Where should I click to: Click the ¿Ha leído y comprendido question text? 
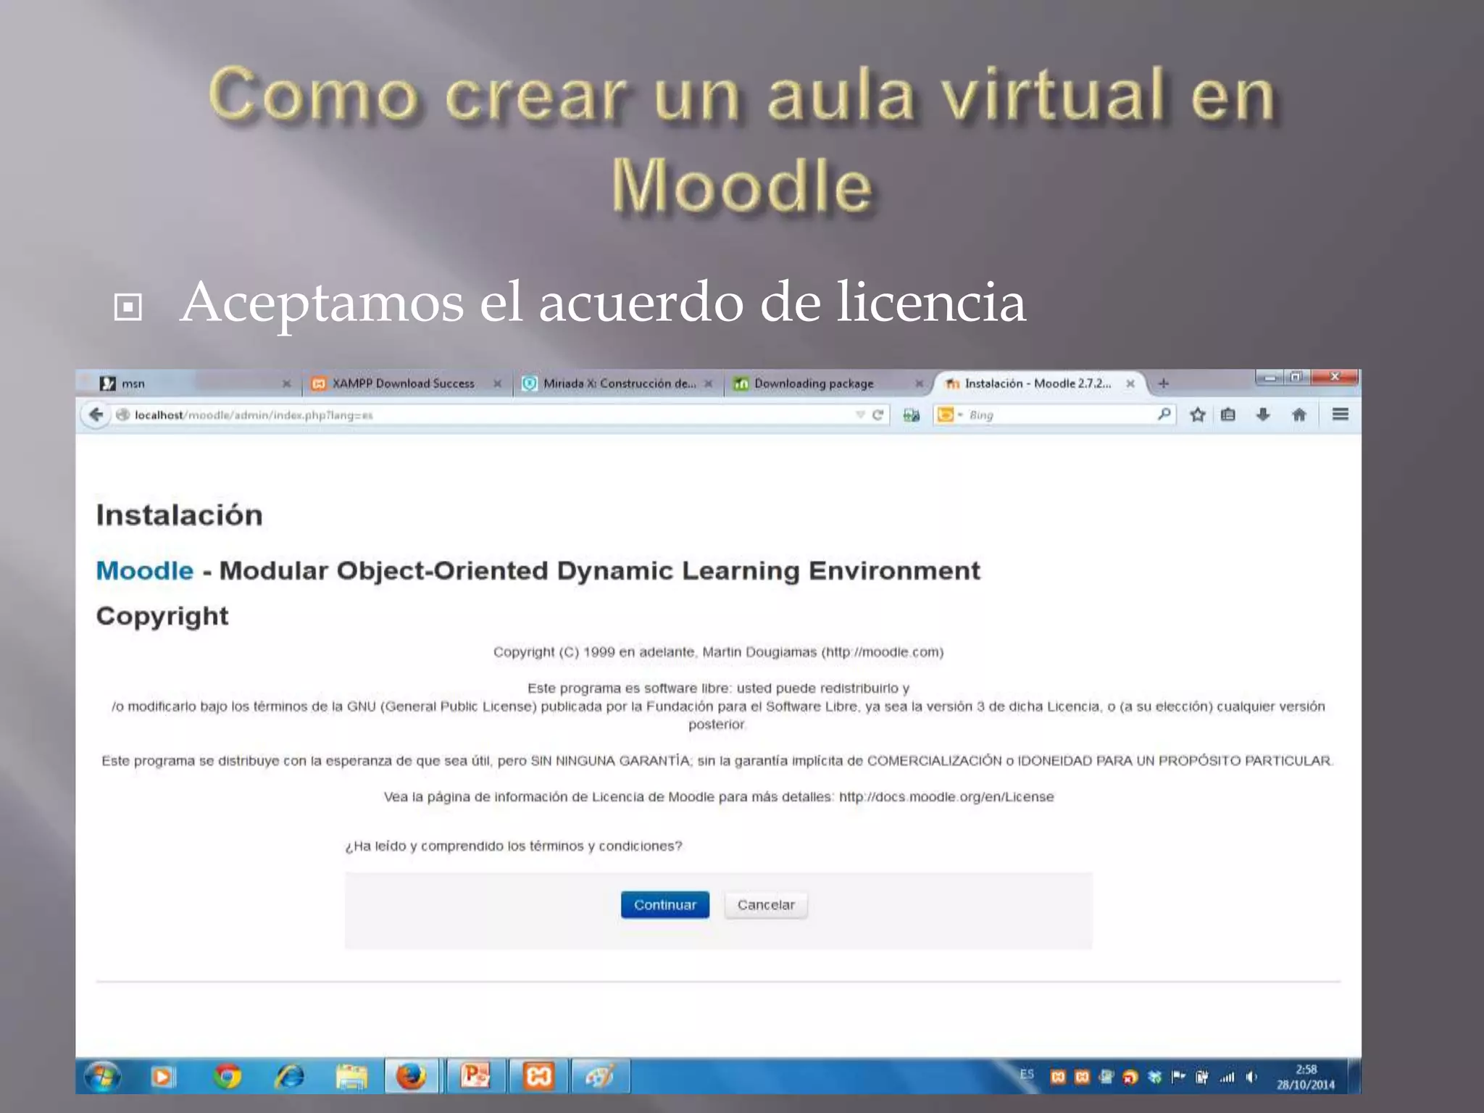tap(514, 846)
